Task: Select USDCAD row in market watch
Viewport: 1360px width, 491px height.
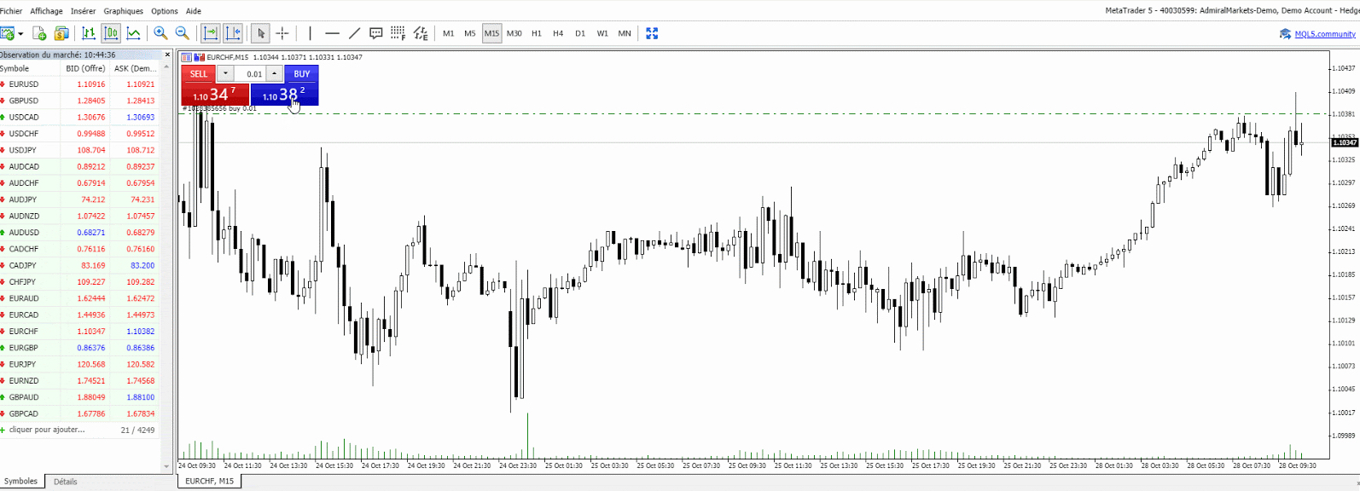Action: click(80, 117)
